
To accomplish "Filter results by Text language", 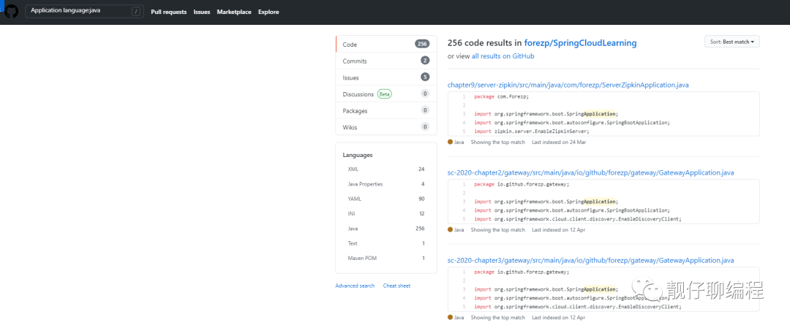I will pyautogui.click(x=386, y=243).
